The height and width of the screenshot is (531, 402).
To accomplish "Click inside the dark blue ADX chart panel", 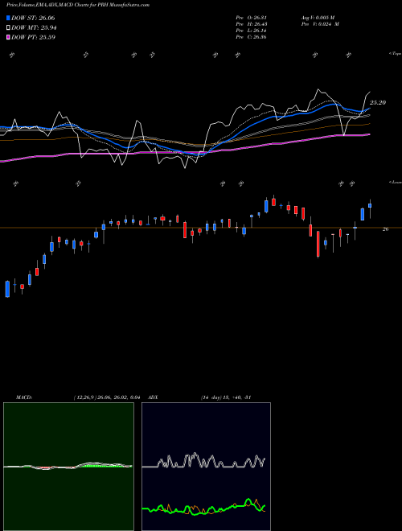I will tap(206, 467).
